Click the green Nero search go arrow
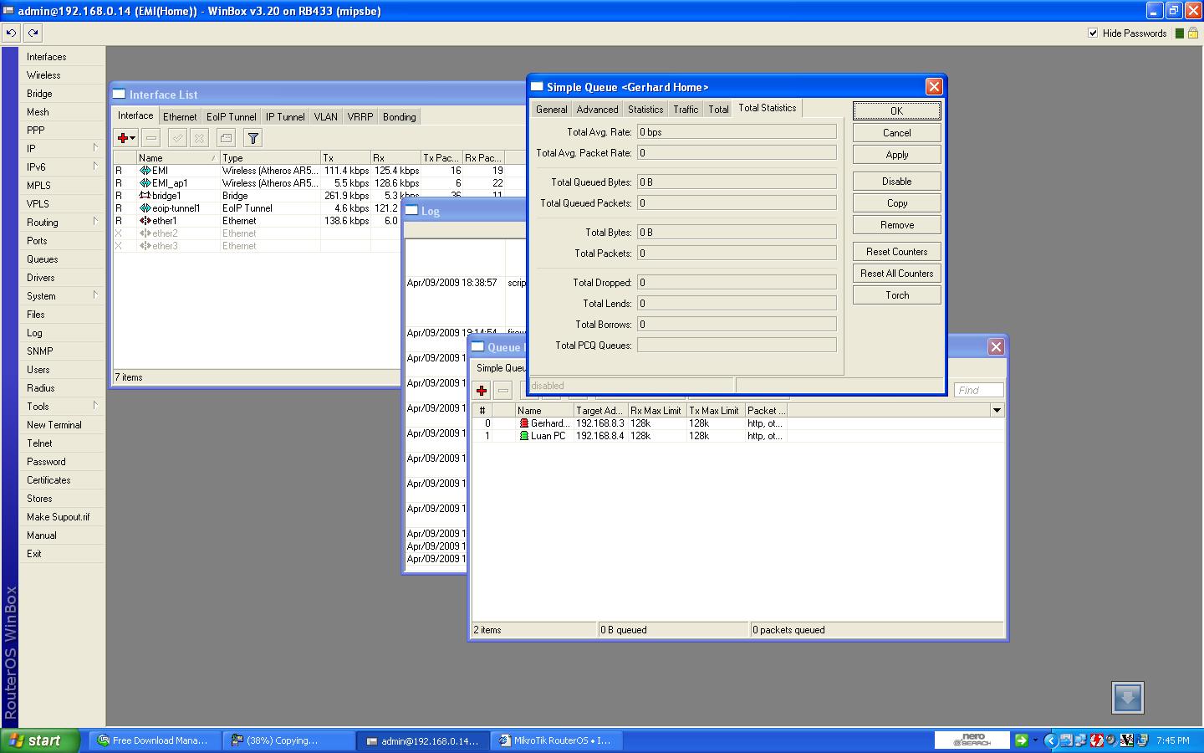 [1021, 740]
